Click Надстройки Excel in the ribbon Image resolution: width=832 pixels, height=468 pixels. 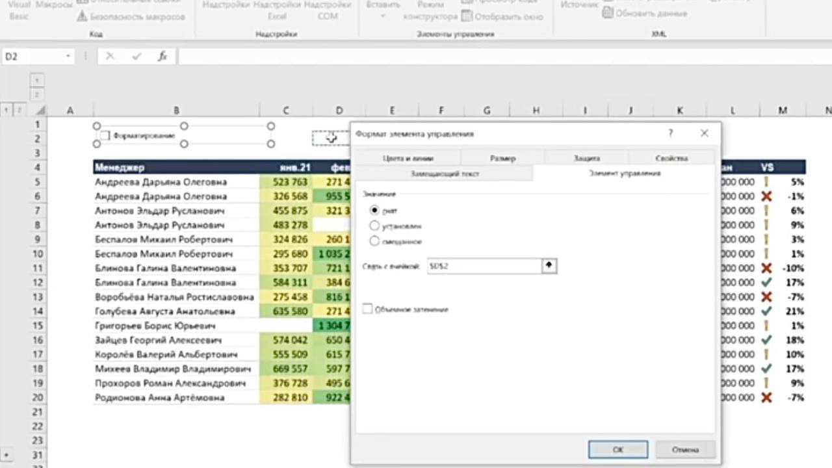(x=278, y=10)
